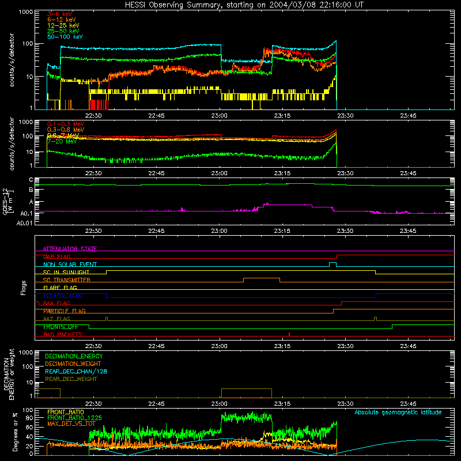Select the PARTICLE_FLAG label

pos(65,311)
